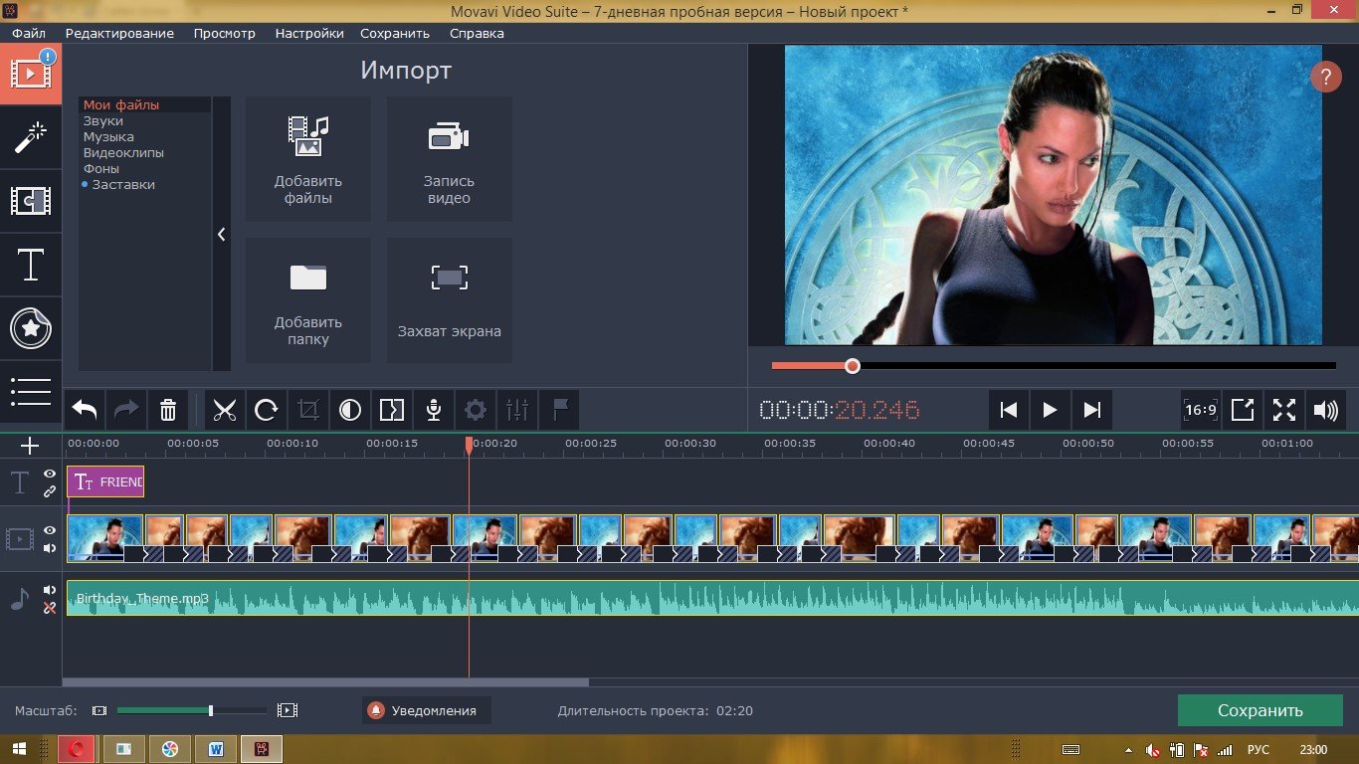Add a new track with plus button

pos(30,446)
